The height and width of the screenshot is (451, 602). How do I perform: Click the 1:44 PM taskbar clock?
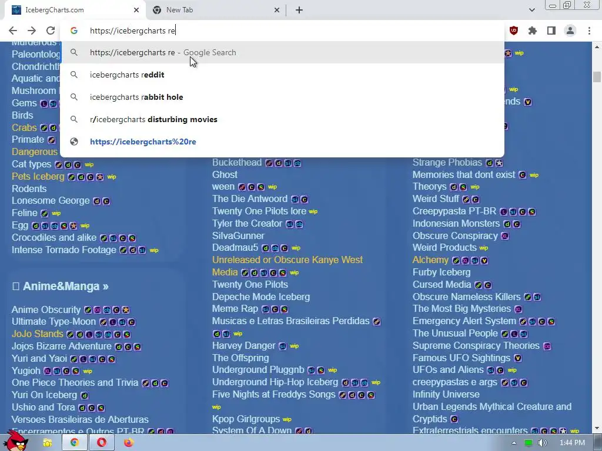572,443
